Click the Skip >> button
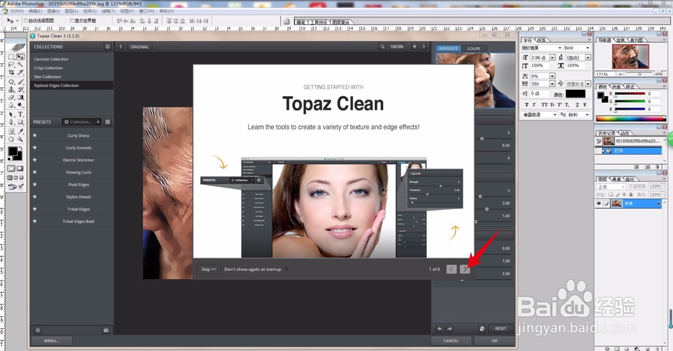673x351 pixels. (x=209, y=269)
